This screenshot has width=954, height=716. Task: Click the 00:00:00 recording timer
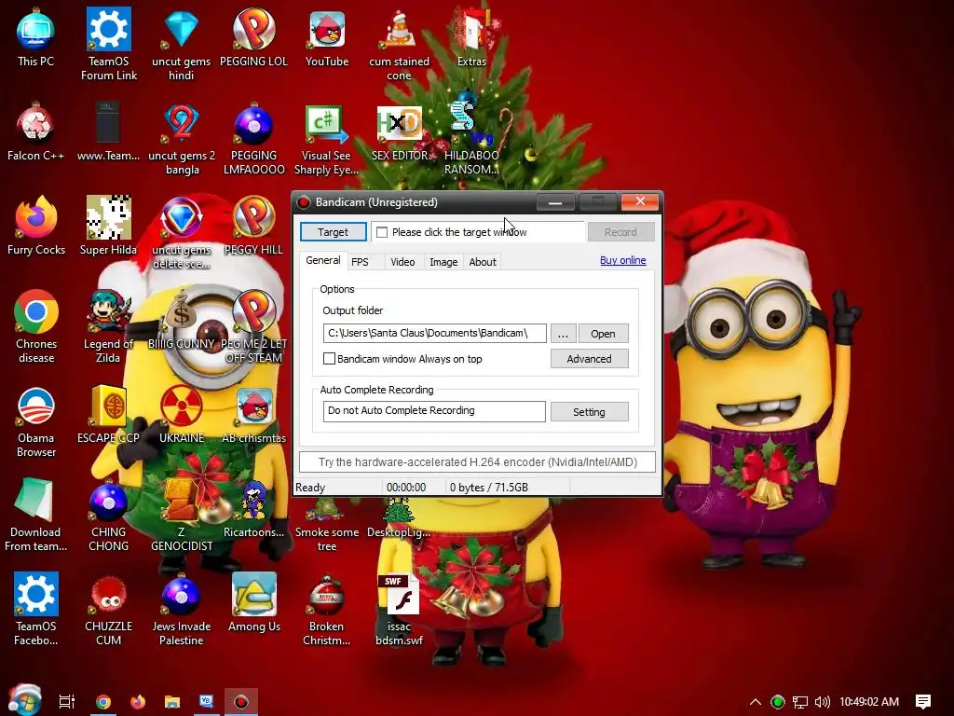pyautogui.click(x=406, y=487)
